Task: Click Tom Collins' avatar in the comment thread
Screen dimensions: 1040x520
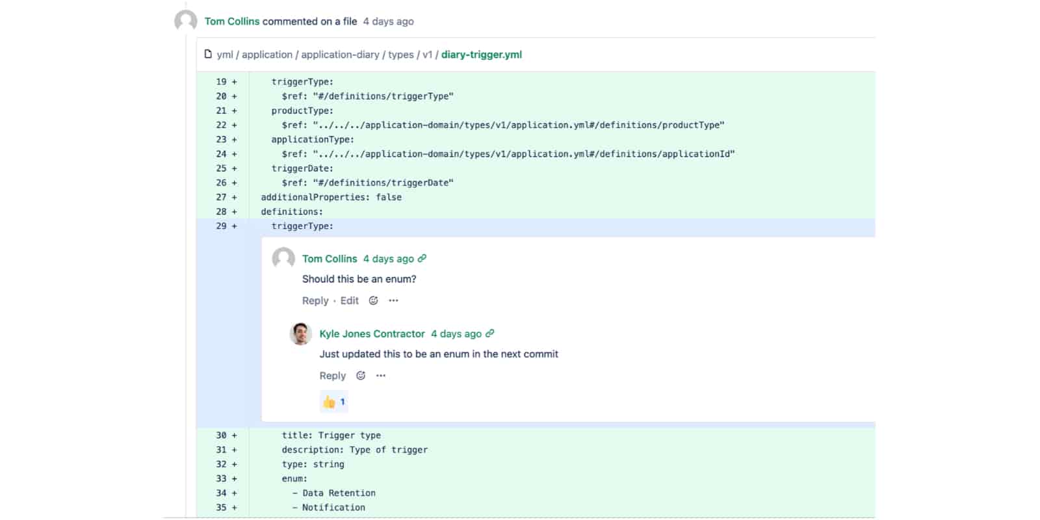Action: (283, 258)
